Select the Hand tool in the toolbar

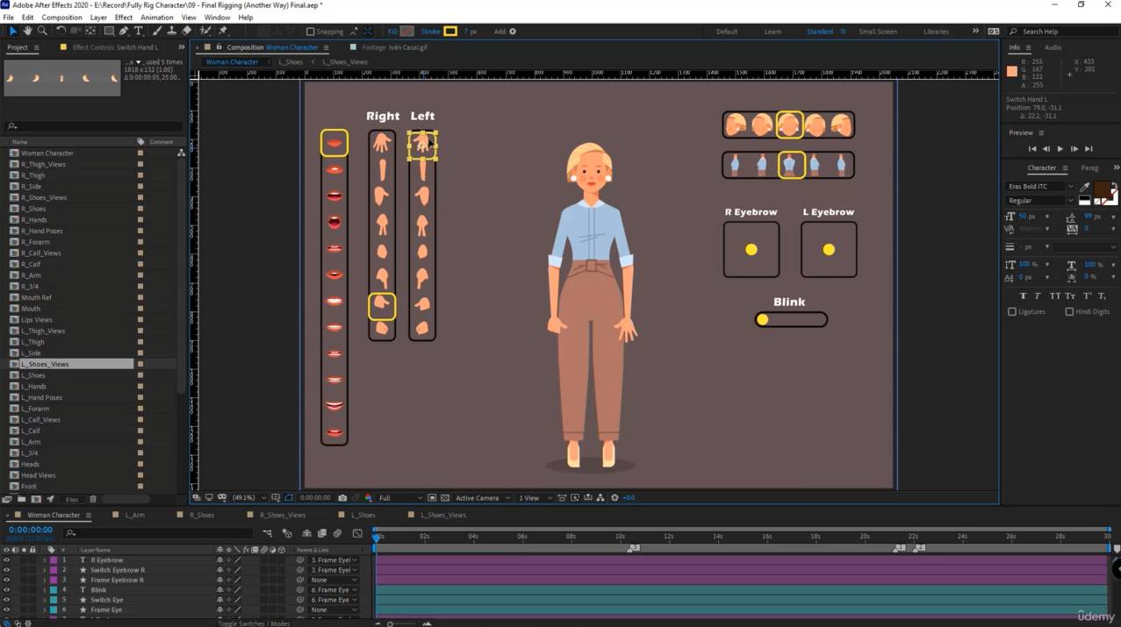(x=27, y=31)
